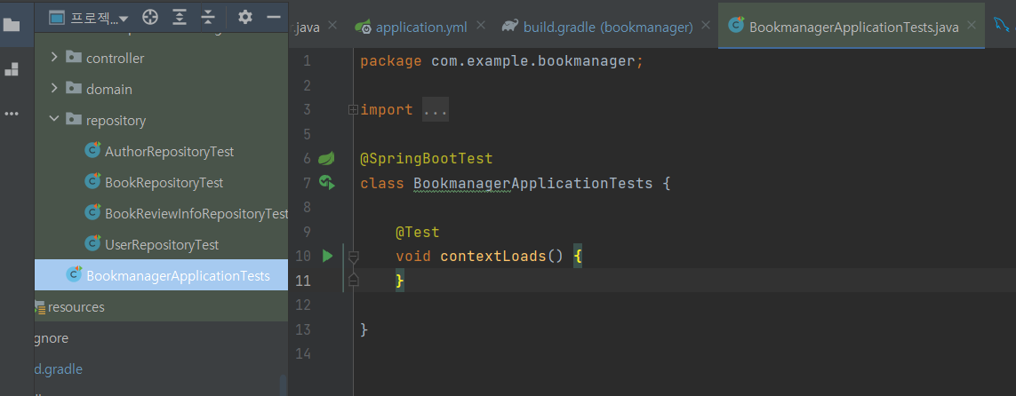Open project panel settings gear

pos(245,18)
